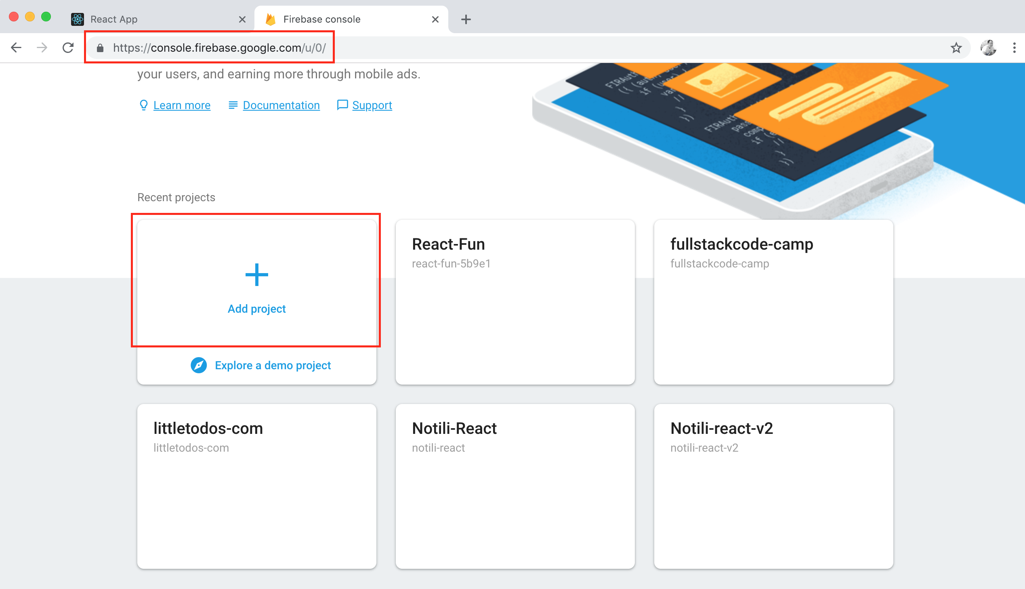This screenshot has height=589, width=1025.
Task: Click the Add project label
Action: [x=257, y=309]
